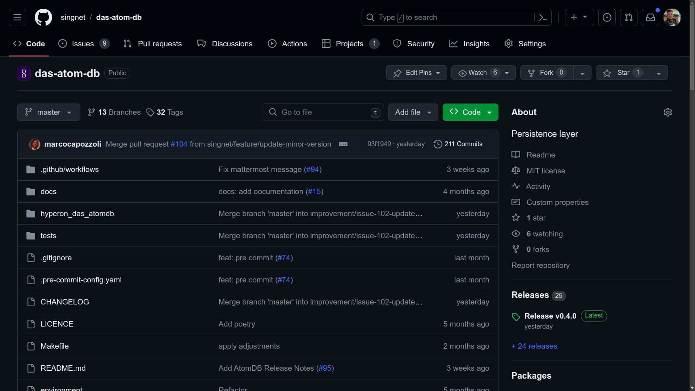Screen dimensions: 695x391
Task: Focus the Type to search field
Action: coord(456,17)
